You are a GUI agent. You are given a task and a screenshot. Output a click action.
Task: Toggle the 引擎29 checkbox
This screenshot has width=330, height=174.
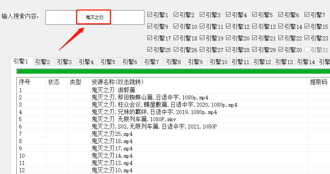pyautogui.click(x=254, y=50)
